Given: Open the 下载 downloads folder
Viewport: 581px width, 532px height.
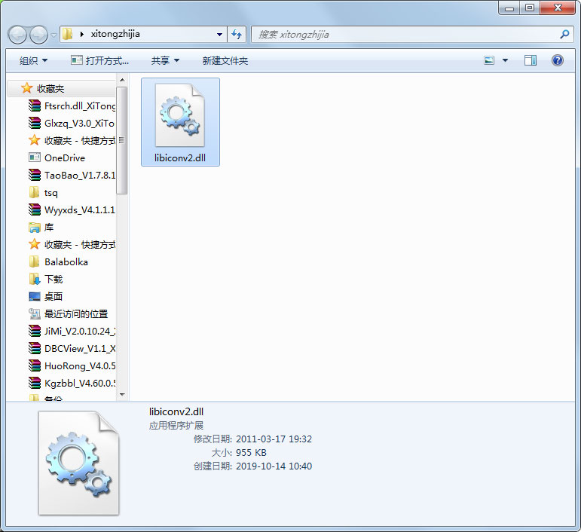Looking at the screenshot, I should [54, 280].
